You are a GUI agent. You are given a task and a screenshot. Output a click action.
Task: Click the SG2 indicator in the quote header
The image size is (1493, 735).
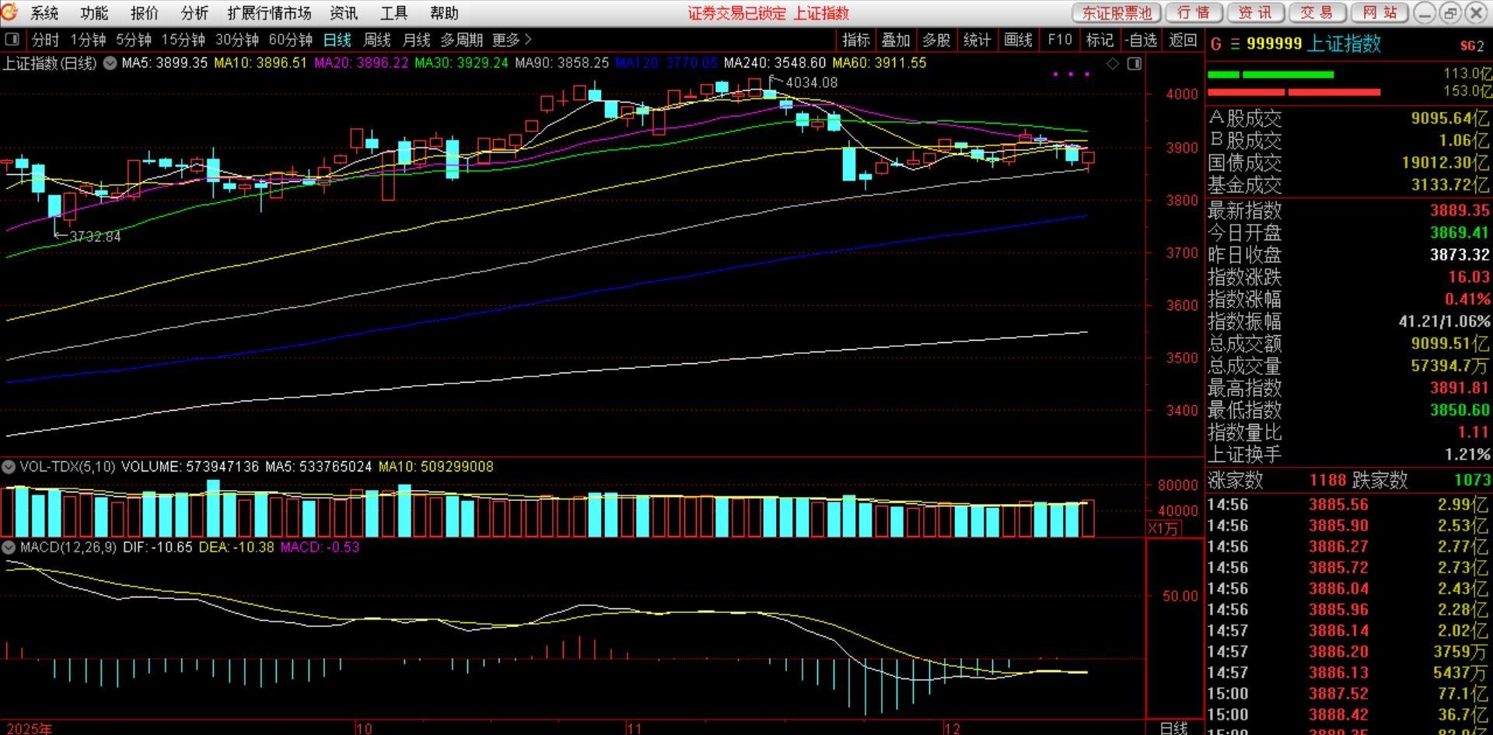[x=1471, y=46]
